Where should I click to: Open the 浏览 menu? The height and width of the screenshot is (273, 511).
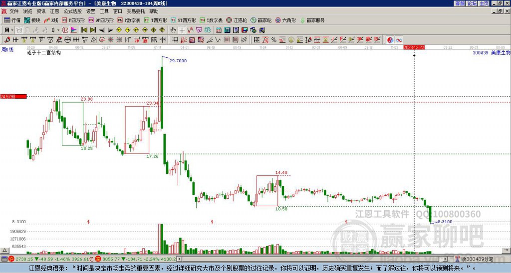click(27, 11)
